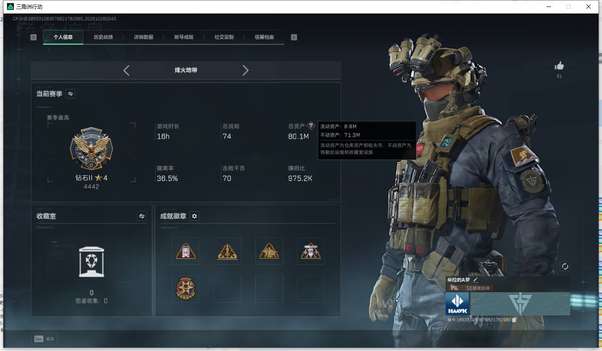Screen dimensions: 602x351
Task: Open the 详细数据 tab
Action: tap(144, 37)
